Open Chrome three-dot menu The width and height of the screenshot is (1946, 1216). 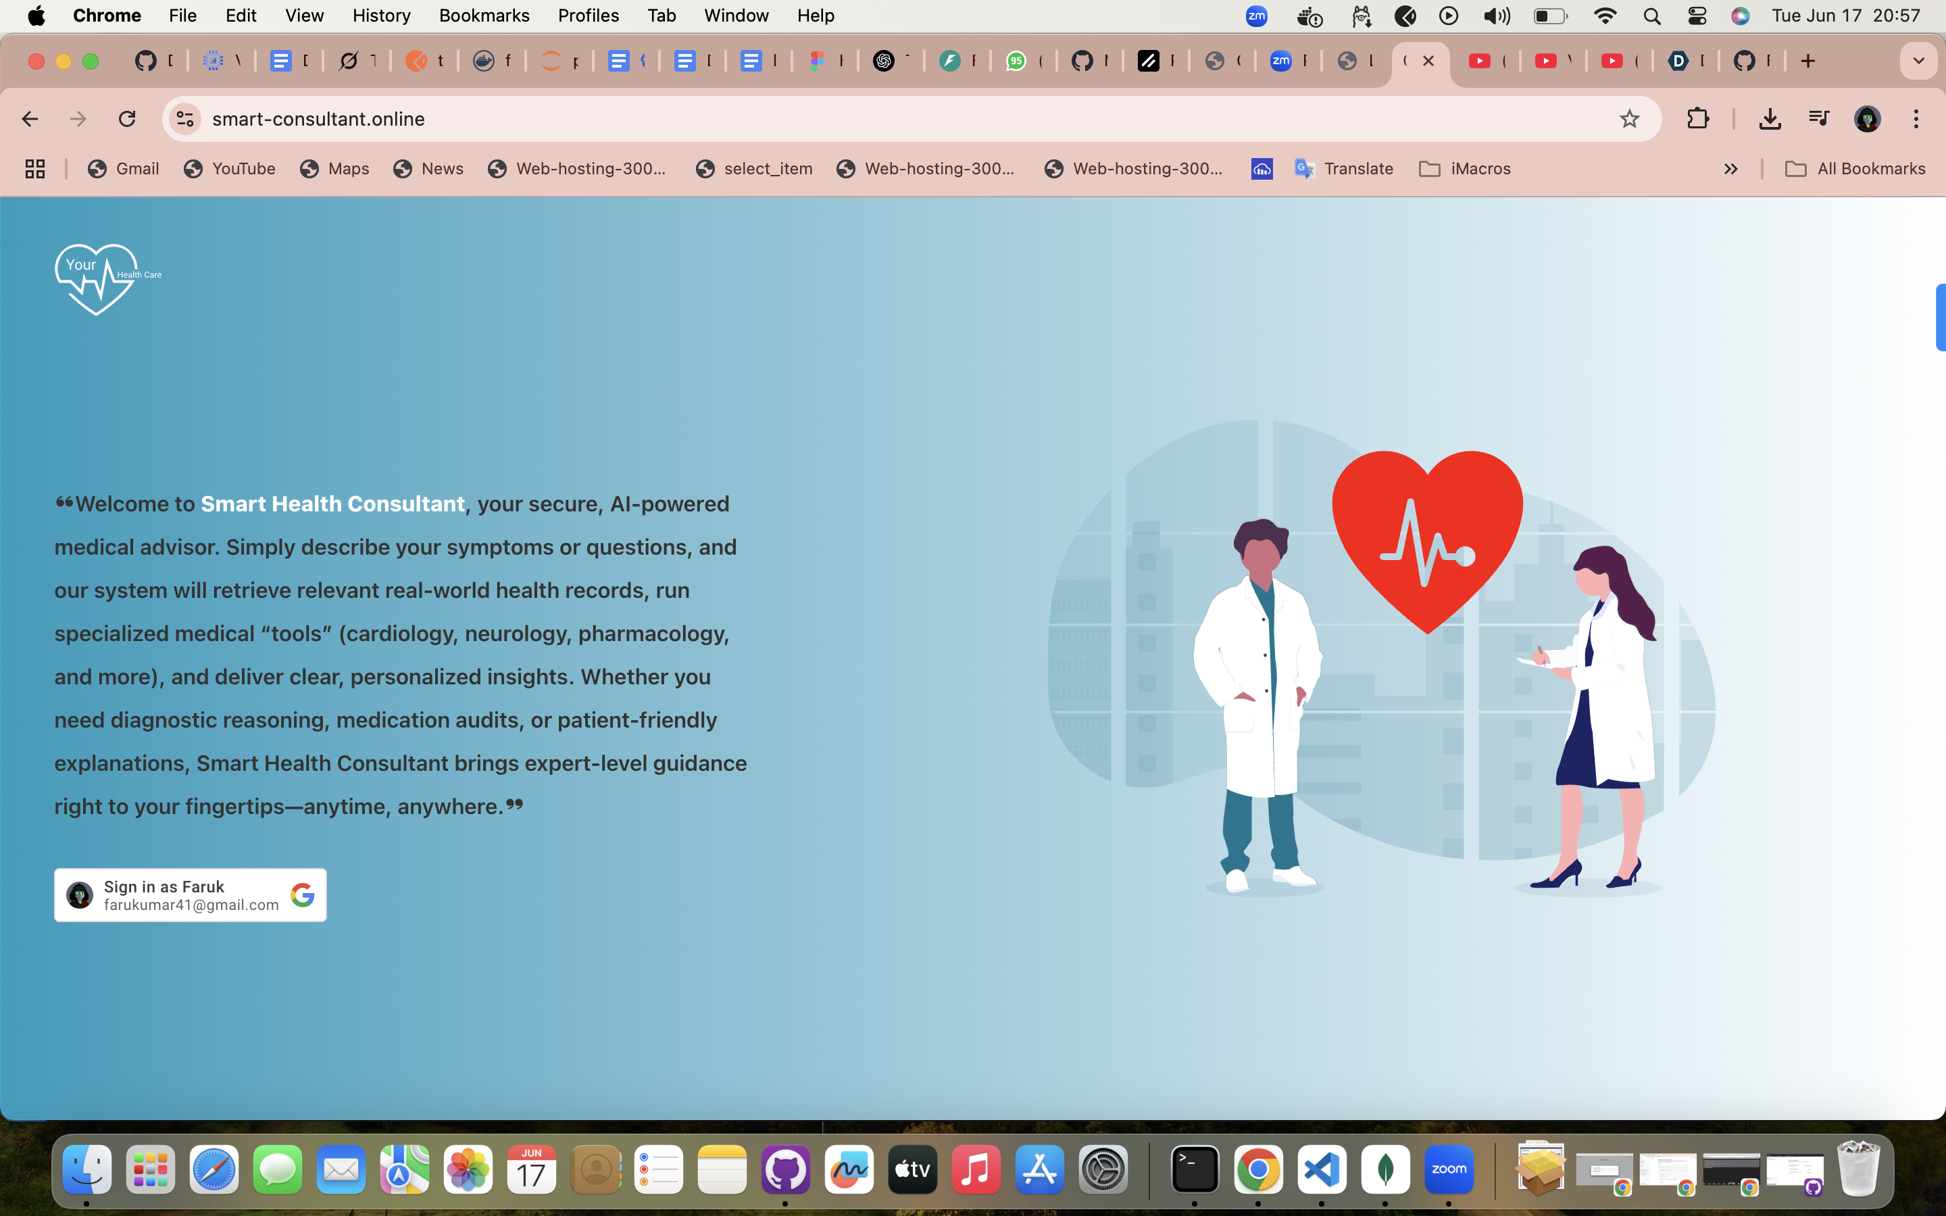pyautogui.click(x=1916, y=119)
